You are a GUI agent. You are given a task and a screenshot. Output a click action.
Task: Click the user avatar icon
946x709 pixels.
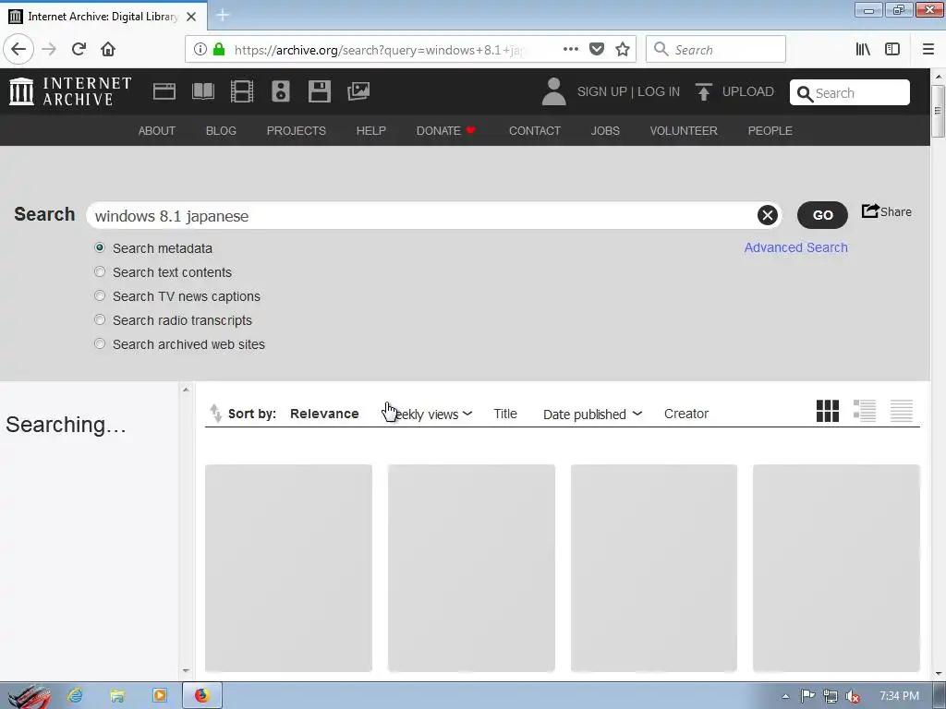554,91
